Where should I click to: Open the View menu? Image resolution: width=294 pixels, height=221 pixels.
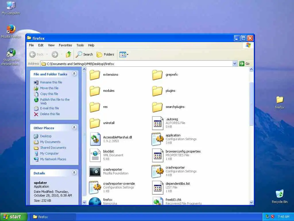pos(51,45)
